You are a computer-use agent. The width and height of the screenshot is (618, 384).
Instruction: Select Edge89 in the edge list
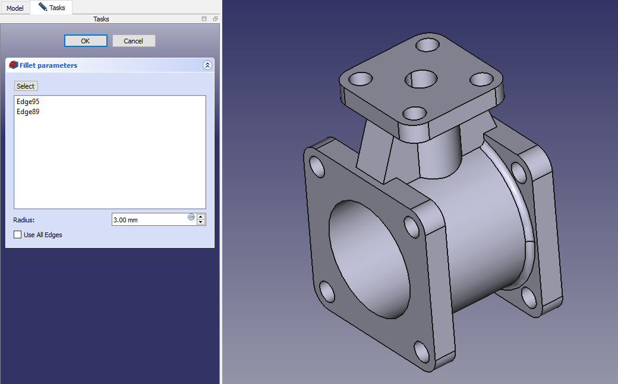coord(28,112)
